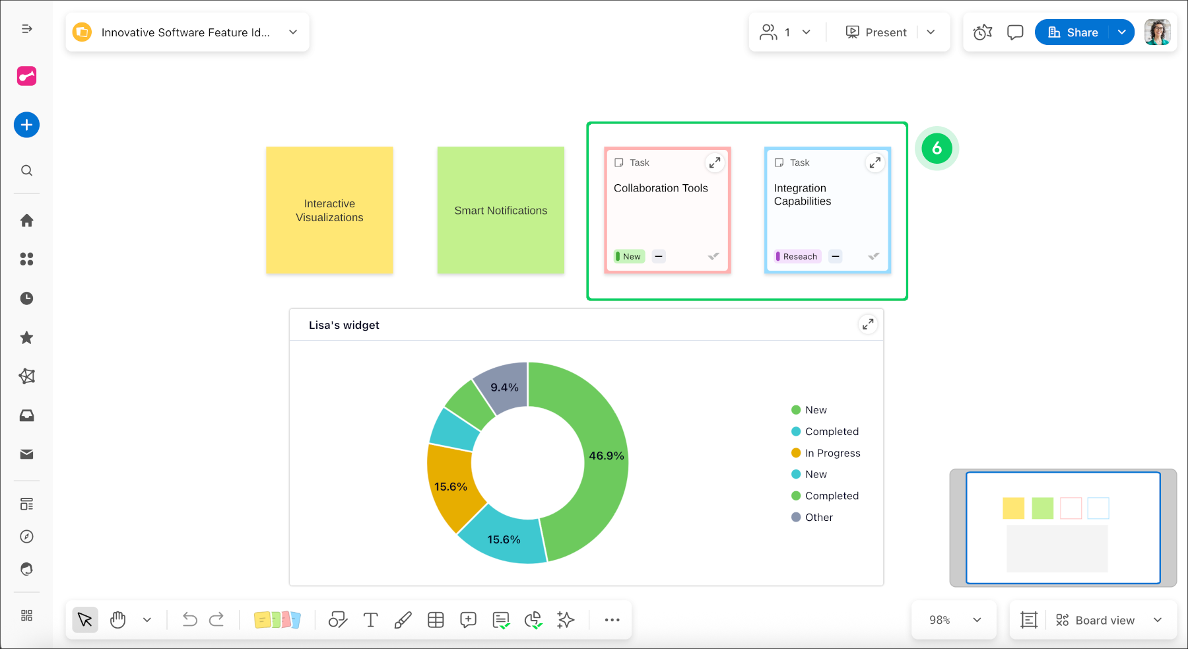The image size is (1188, 649).
Task: Open board title dropdown chevron
Action: coord(293,32)
